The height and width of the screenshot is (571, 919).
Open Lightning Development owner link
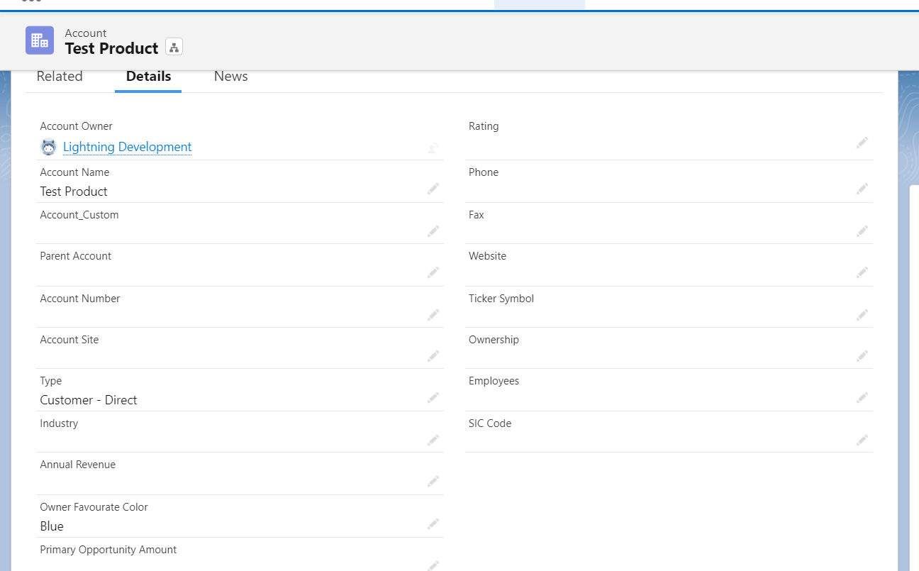point(127,147)
